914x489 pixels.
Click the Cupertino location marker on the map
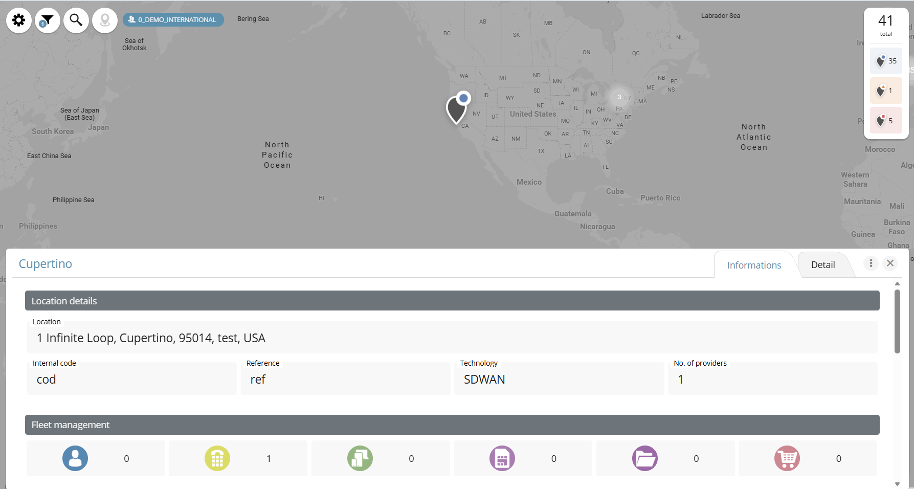point(456,109)
